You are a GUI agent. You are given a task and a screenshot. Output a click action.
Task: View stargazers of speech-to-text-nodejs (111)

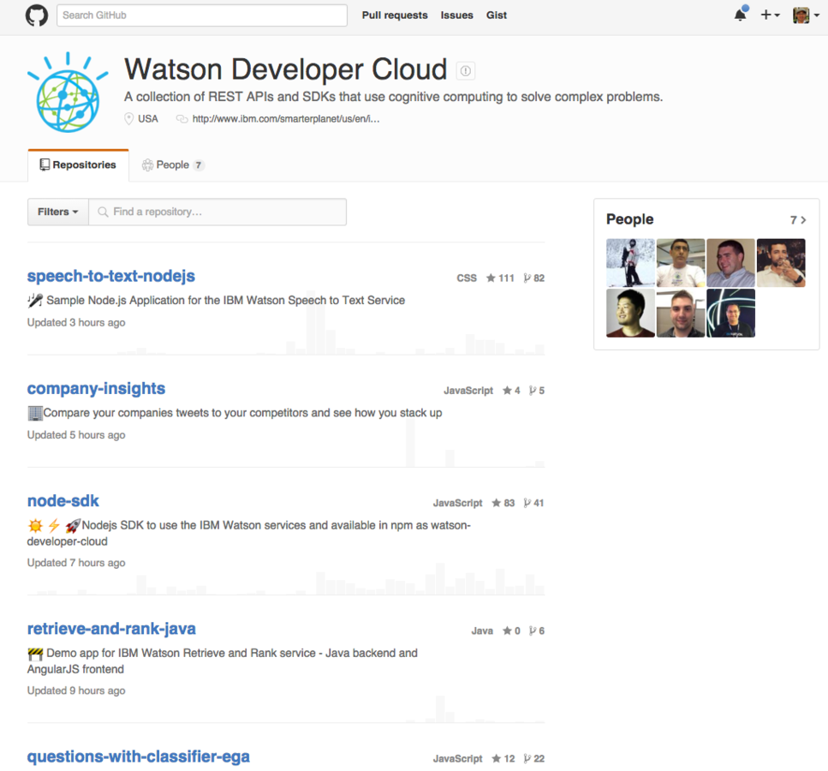coord(500,278)
